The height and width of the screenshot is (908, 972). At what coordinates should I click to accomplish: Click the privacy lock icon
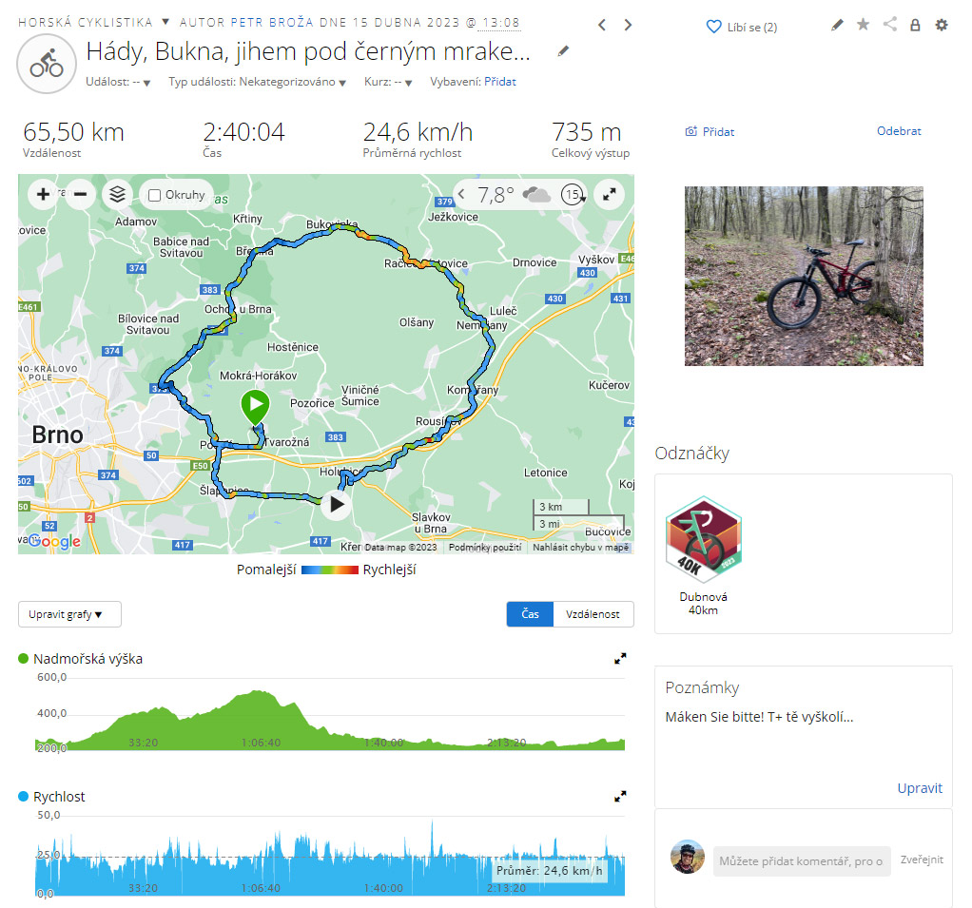[x=915, y=25]
